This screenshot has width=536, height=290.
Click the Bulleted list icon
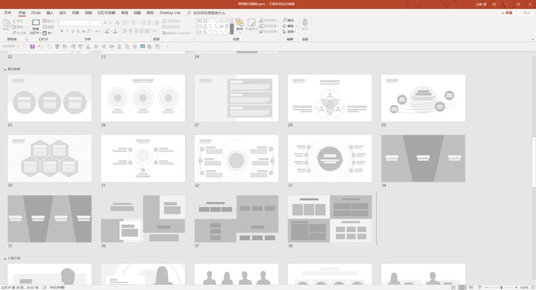coord(126,22)
